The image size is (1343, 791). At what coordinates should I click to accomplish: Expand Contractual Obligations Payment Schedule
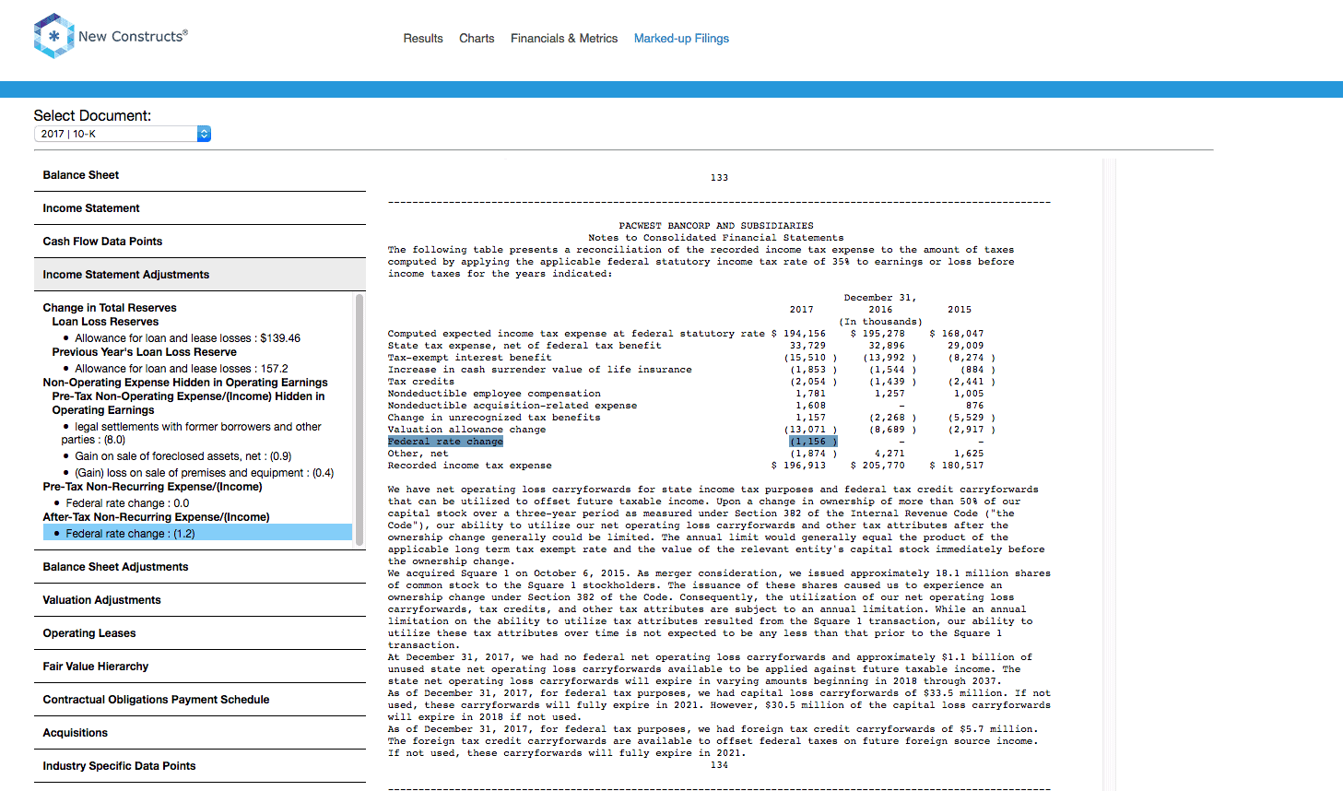[x=200, y=700]
